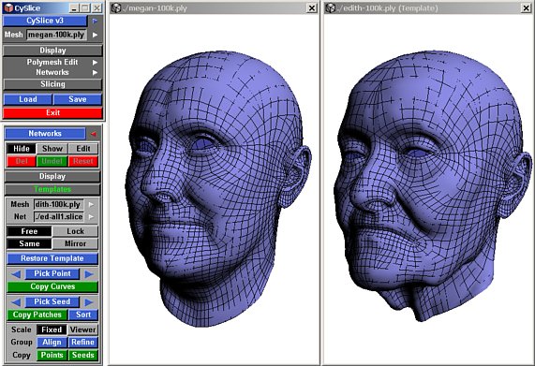Click the template Mesh field dith-100k.ply
This screenshot has height=366, width=535.
click(x=59, y=204)
